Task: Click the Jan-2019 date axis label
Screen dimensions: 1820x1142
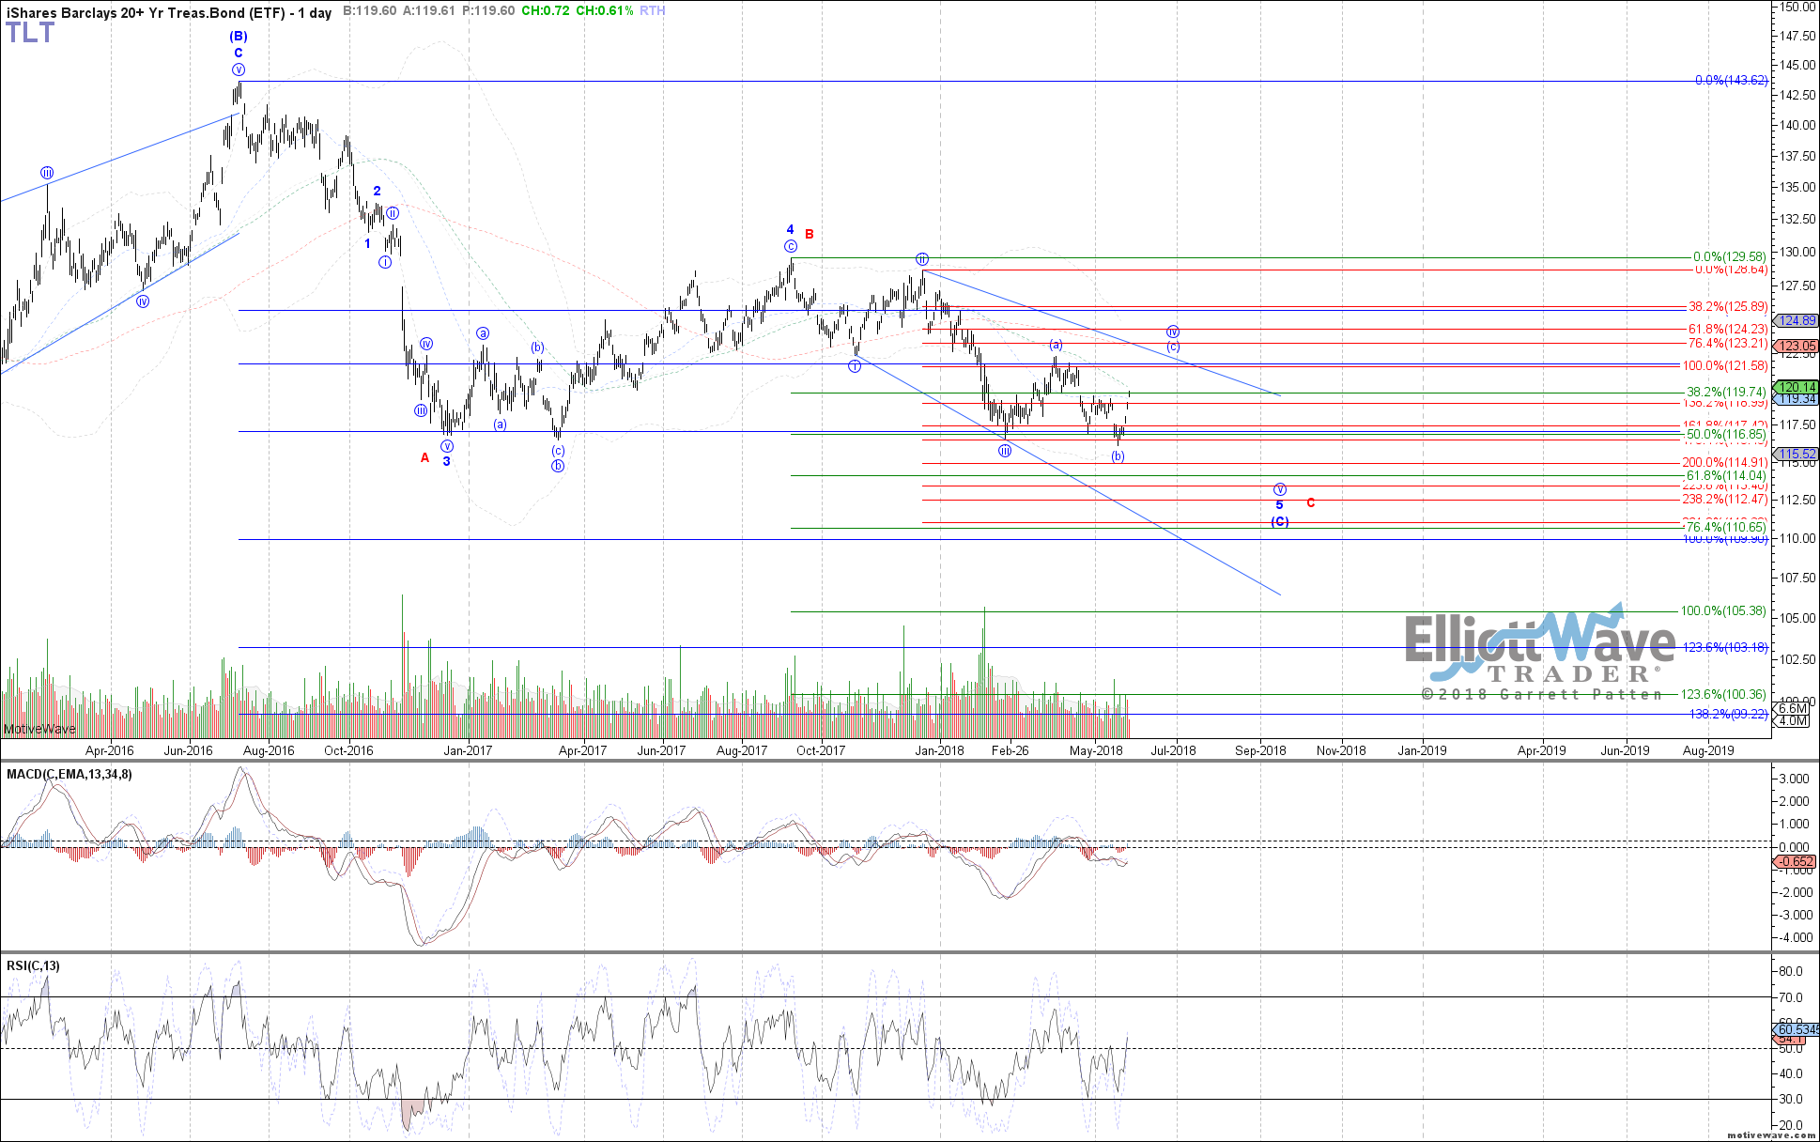Action: tap(1423, 750)
